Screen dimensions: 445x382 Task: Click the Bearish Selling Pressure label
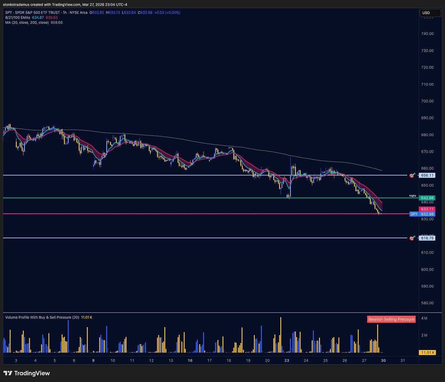click(x=391, y=319)
